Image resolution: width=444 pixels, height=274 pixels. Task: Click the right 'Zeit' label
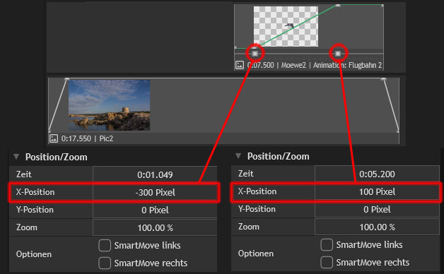(x=246, y=174)
